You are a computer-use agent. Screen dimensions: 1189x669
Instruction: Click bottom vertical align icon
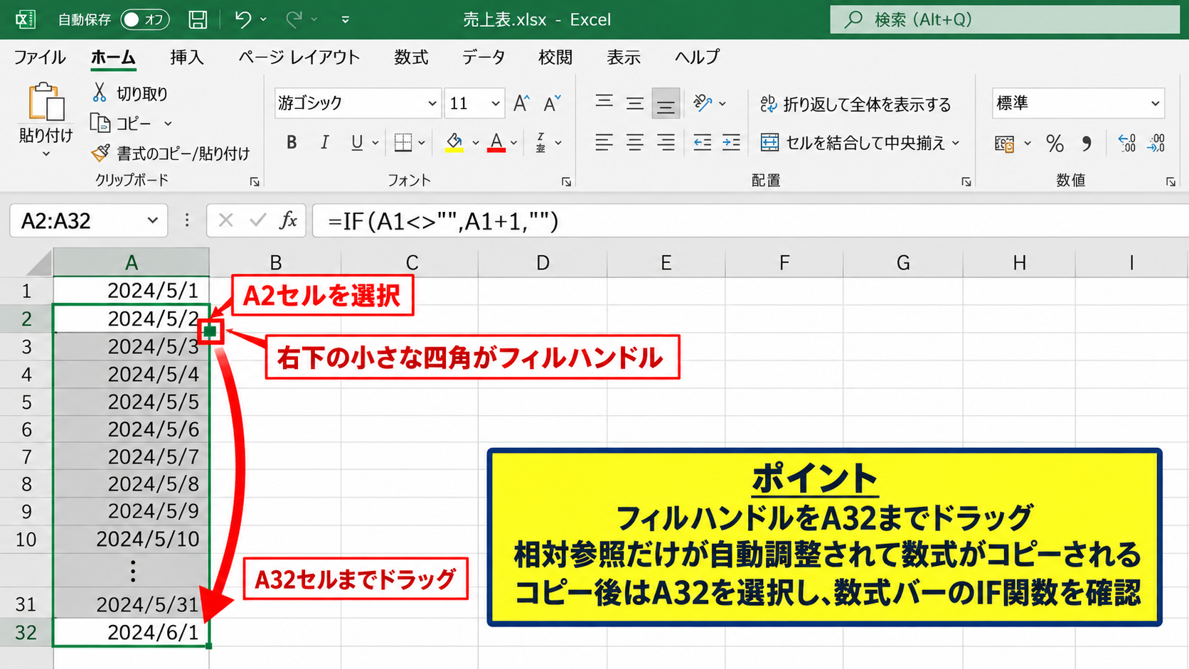coord(666,104)
